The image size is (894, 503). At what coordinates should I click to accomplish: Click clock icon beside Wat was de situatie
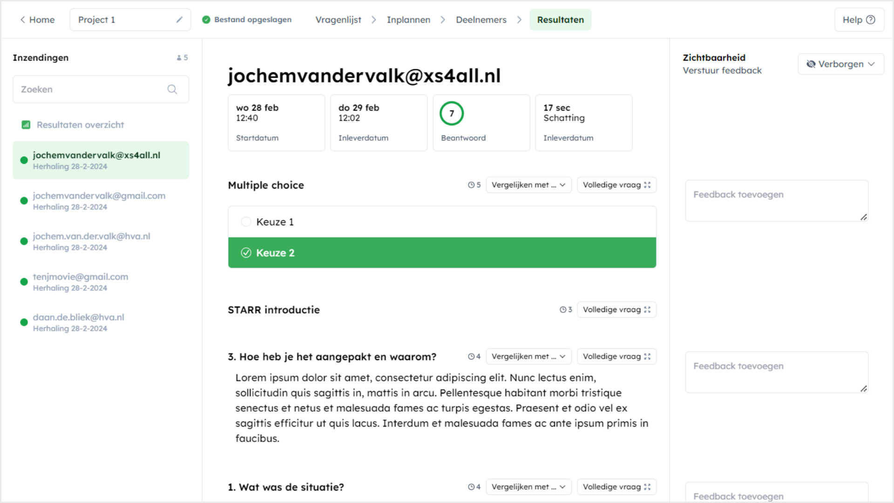(471, 487)
